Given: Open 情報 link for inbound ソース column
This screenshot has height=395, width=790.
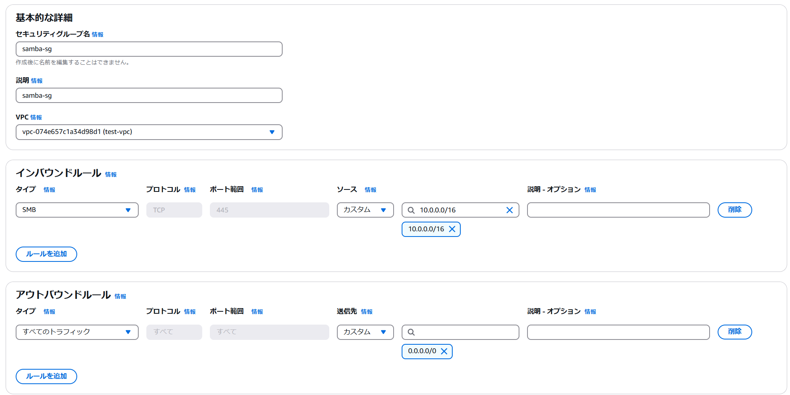Looking at the screenshot, I should tap(371, 190).
